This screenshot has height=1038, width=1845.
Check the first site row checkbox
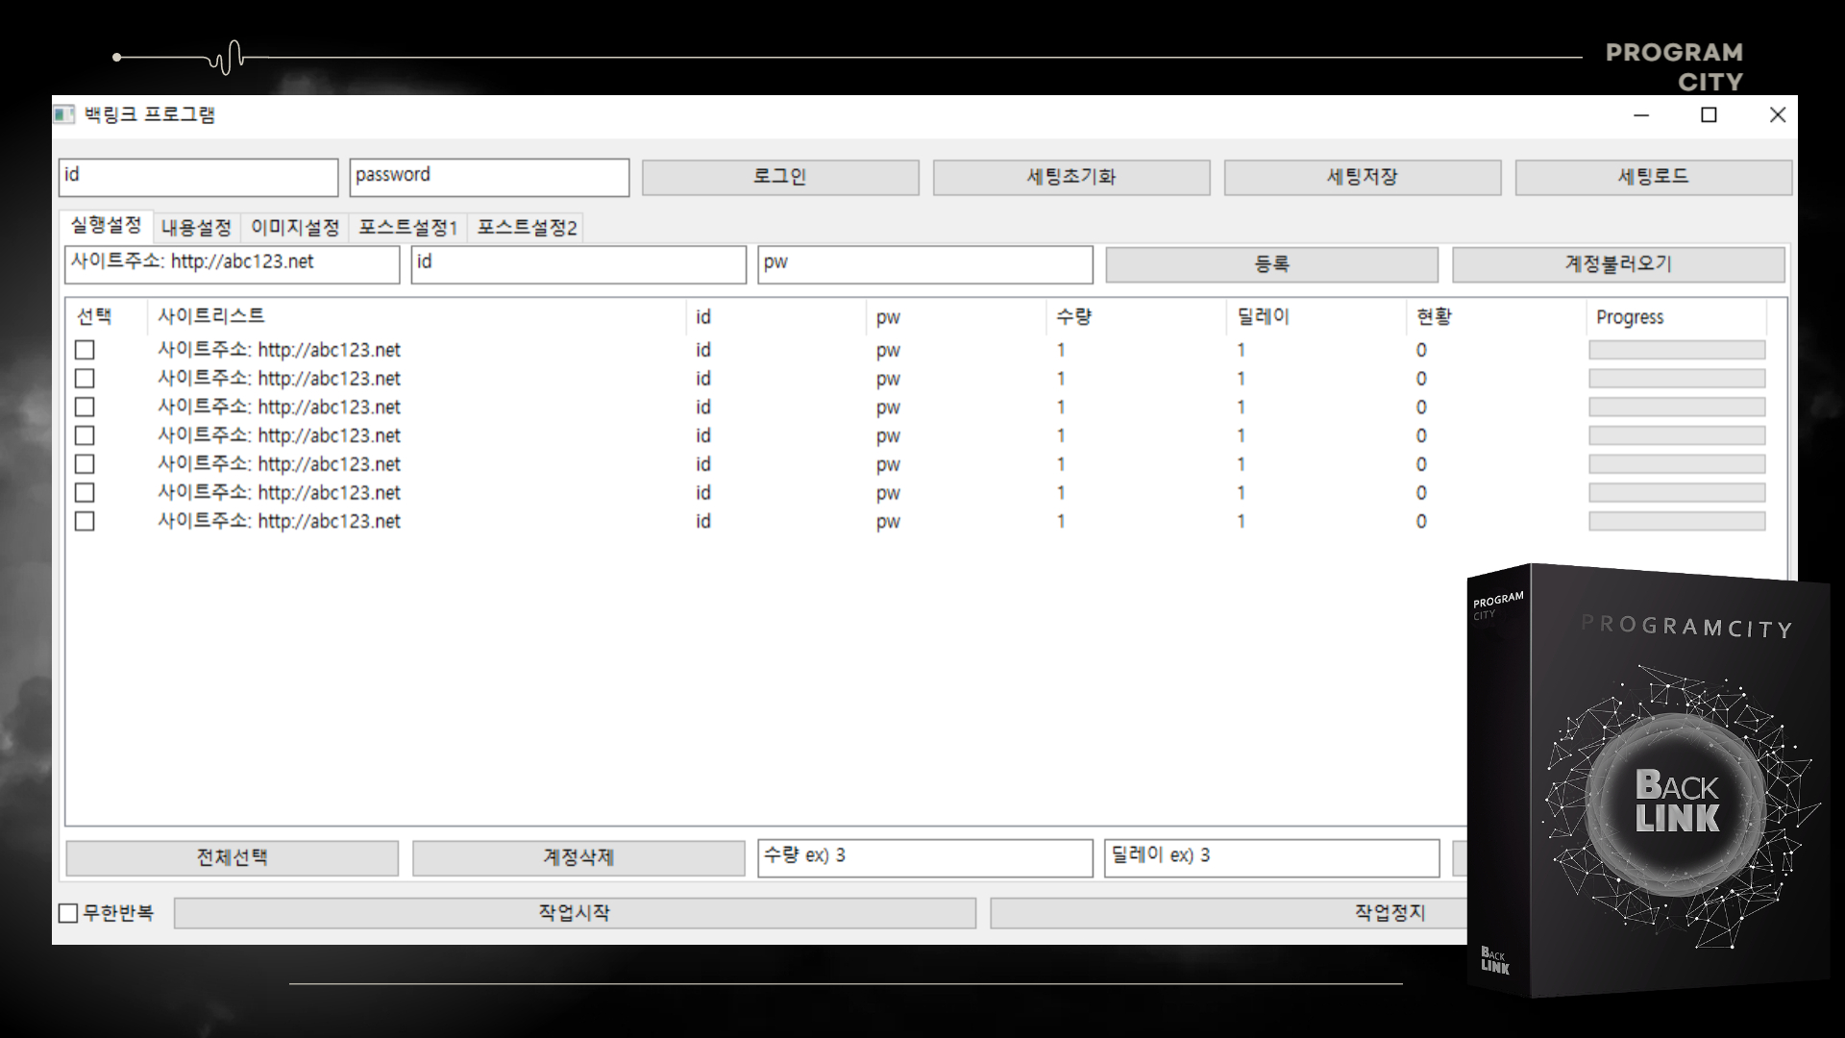click(85, 350)
